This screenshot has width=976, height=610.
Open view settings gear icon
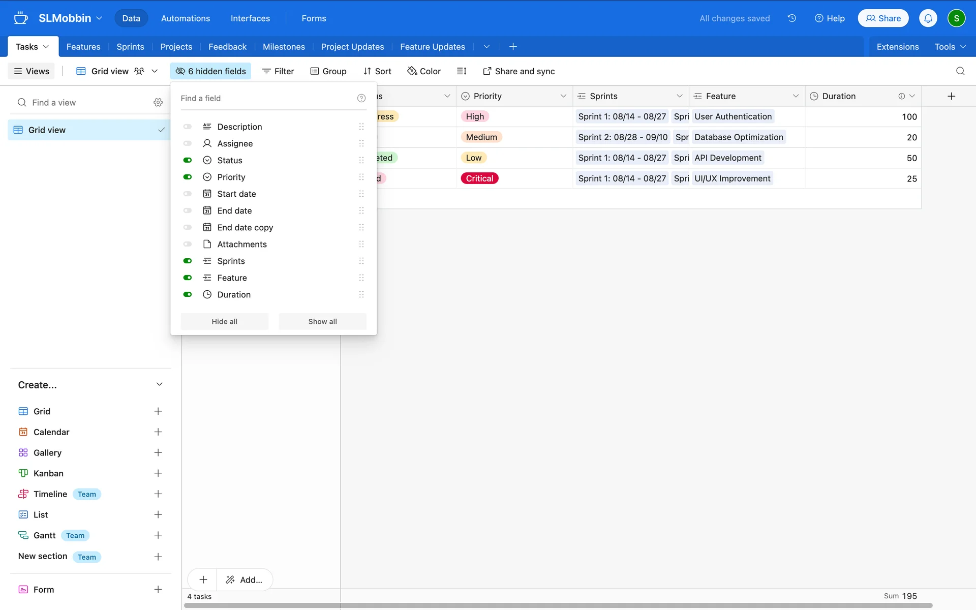click(x=158, y=103)
